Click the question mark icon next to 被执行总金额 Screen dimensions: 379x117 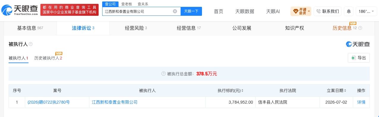pos(163,74)
